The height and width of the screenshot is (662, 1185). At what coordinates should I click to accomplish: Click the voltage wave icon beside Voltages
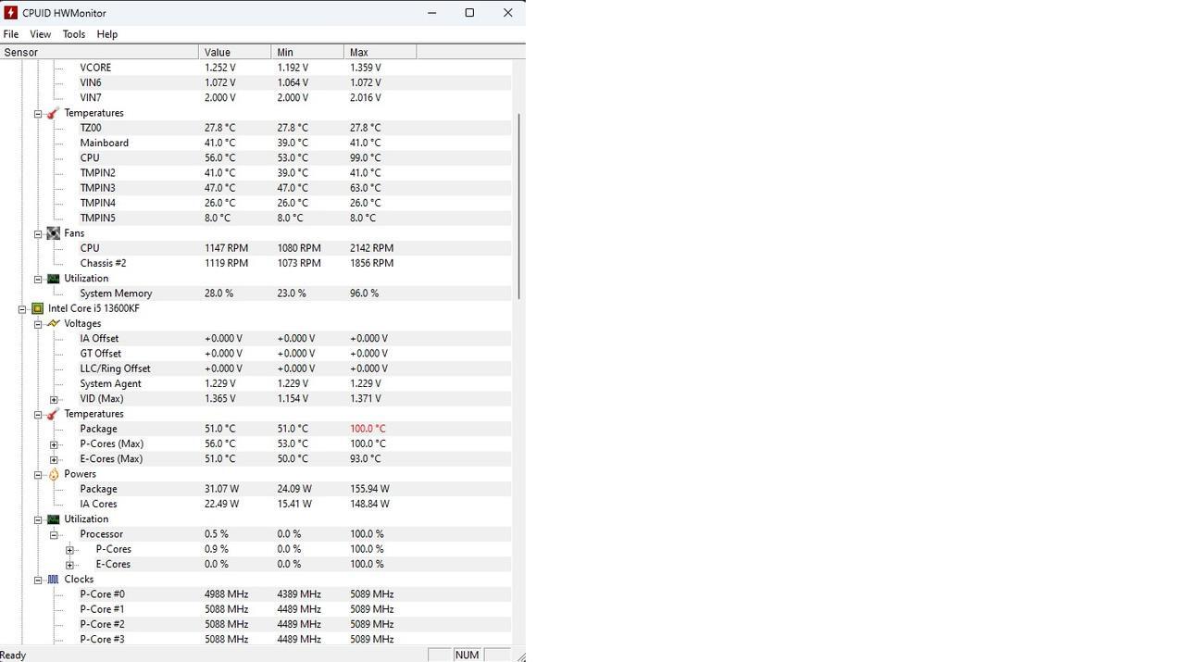53,323
